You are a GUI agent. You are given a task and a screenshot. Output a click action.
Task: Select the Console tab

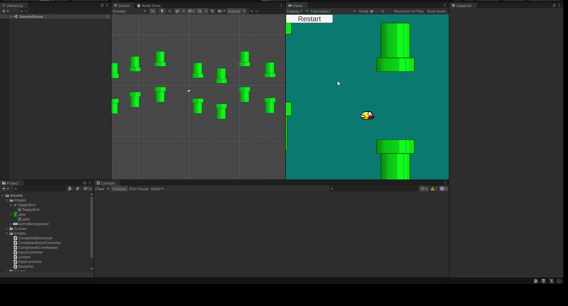106,183
